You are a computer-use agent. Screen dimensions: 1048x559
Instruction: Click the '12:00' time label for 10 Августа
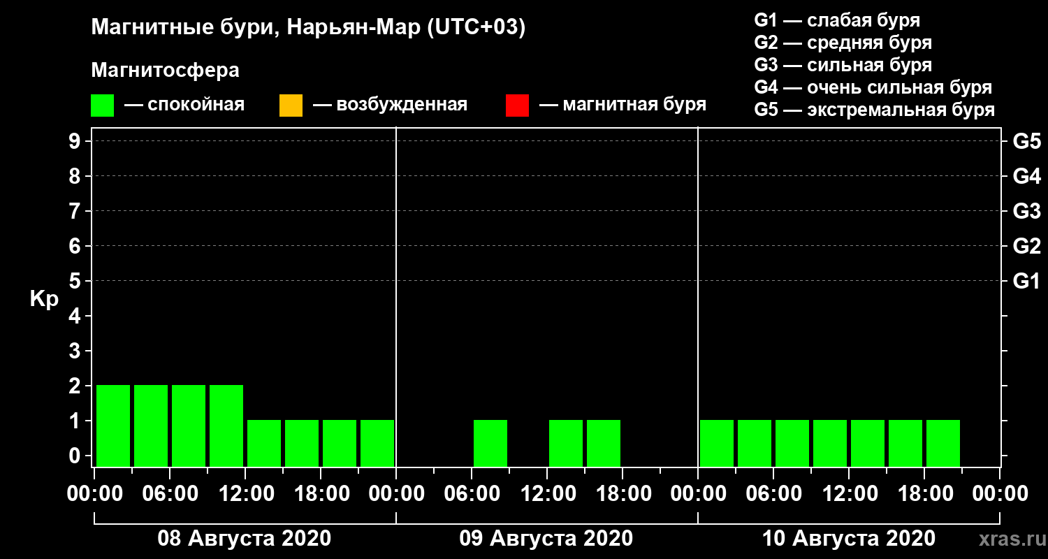pyautogui.click(x=849, y=493)
